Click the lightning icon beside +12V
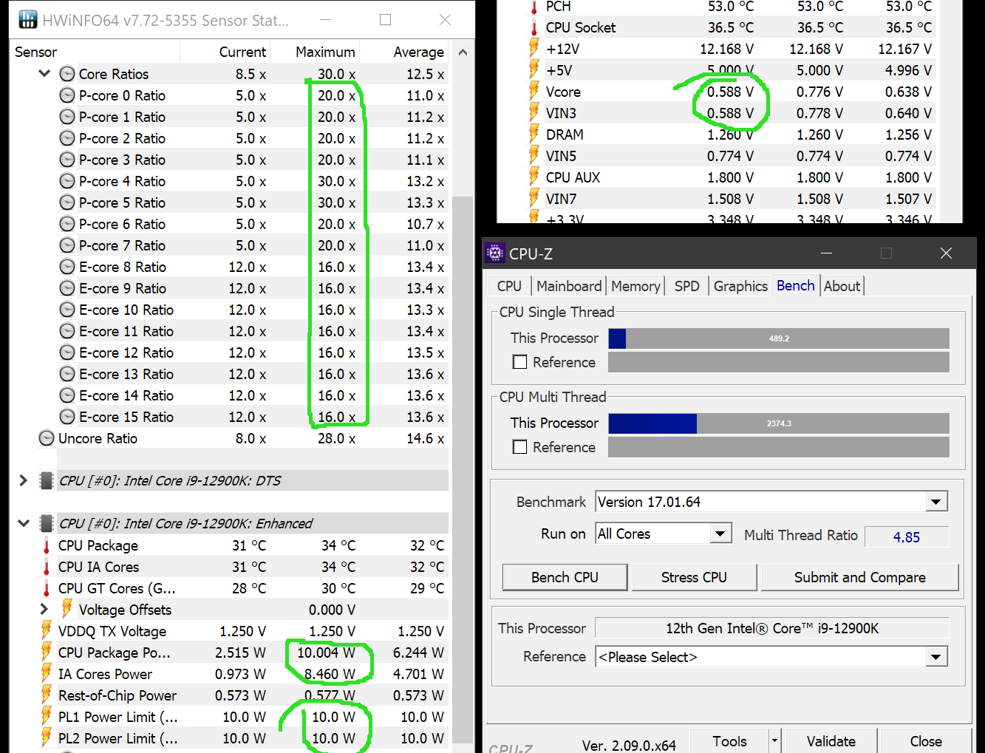This screenshot has width=985, height=753. pyautogui.click(x=534, y=49)
